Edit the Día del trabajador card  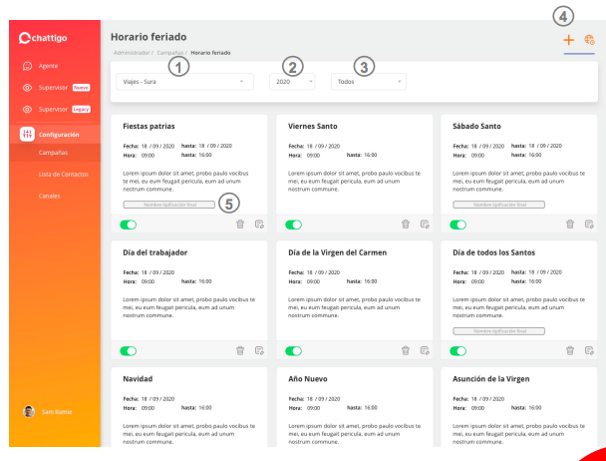click(x=259, y=350)
